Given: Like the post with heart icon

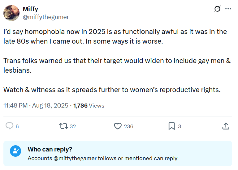Looking at the screenshot, I should pos(118,126).
